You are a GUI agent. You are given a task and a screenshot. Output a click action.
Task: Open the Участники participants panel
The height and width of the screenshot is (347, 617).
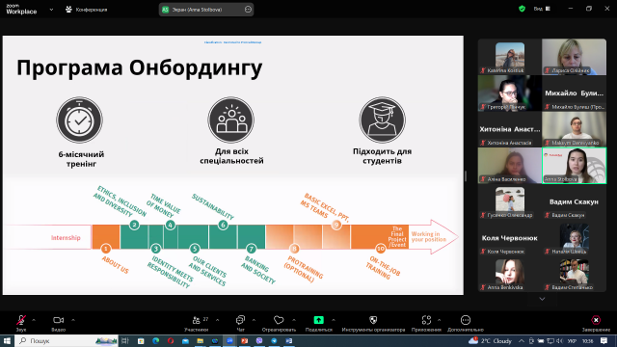coord(197,323)
